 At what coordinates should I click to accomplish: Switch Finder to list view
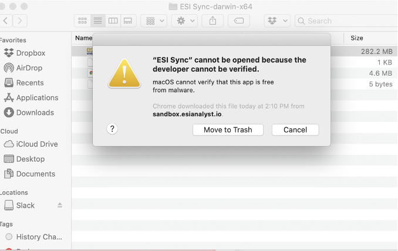pos(97,21)
